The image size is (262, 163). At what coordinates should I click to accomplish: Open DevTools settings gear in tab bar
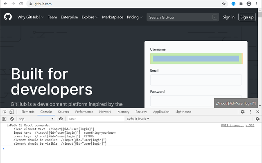243,112
